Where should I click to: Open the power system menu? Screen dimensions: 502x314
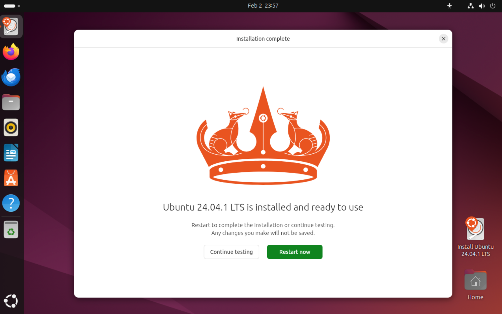(492, 6)
